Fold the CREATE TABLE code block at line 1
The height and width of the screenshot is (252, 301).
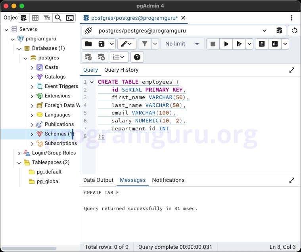click(92, 82)
